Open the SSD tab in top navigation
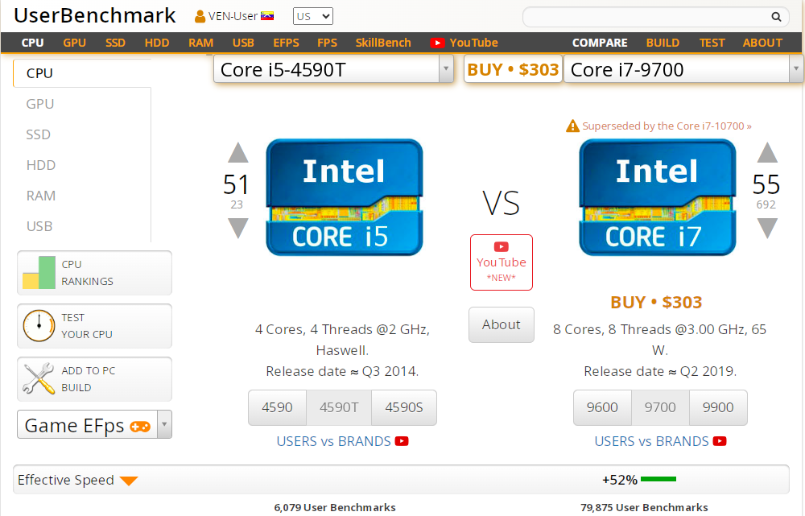 coord(115,43)
